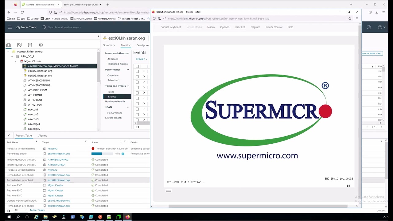Screen dimensions: 393x221
Task: Collapse the ATH_DC_1 datacenter node
Action: [x=12, y=56]
